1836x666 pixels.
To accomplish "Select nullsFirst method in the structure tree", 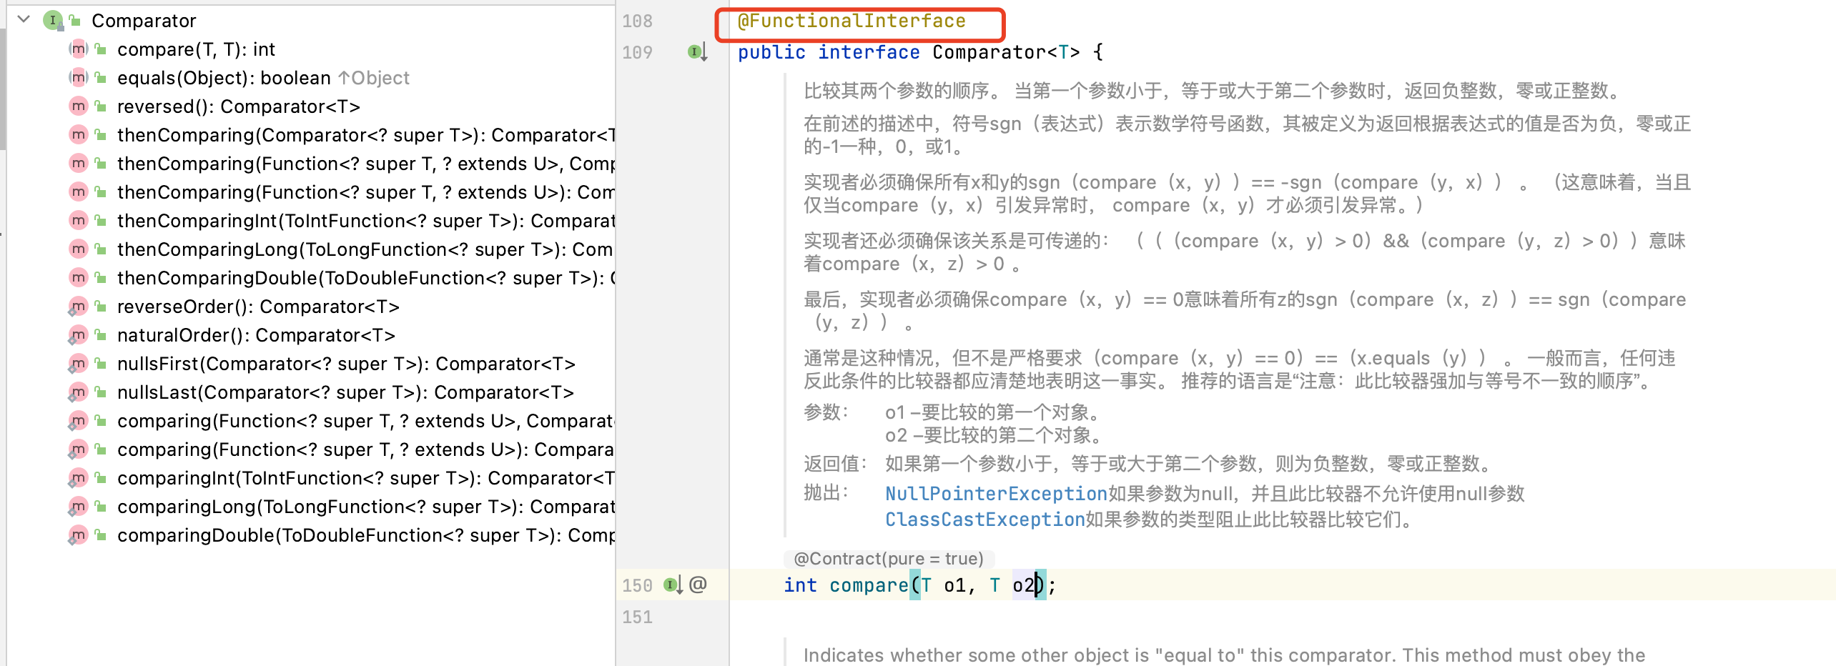I will (x=345, y=364).
